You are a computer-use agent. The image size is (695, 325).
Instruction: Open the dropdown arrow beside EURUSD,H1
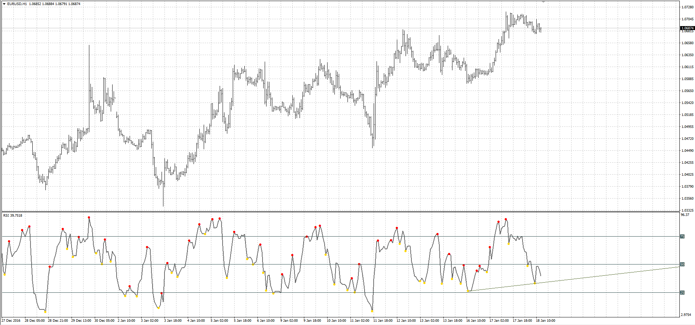[4, 4]
